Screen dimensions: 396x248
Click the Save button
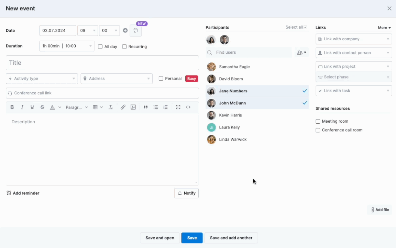coord(192,238)
